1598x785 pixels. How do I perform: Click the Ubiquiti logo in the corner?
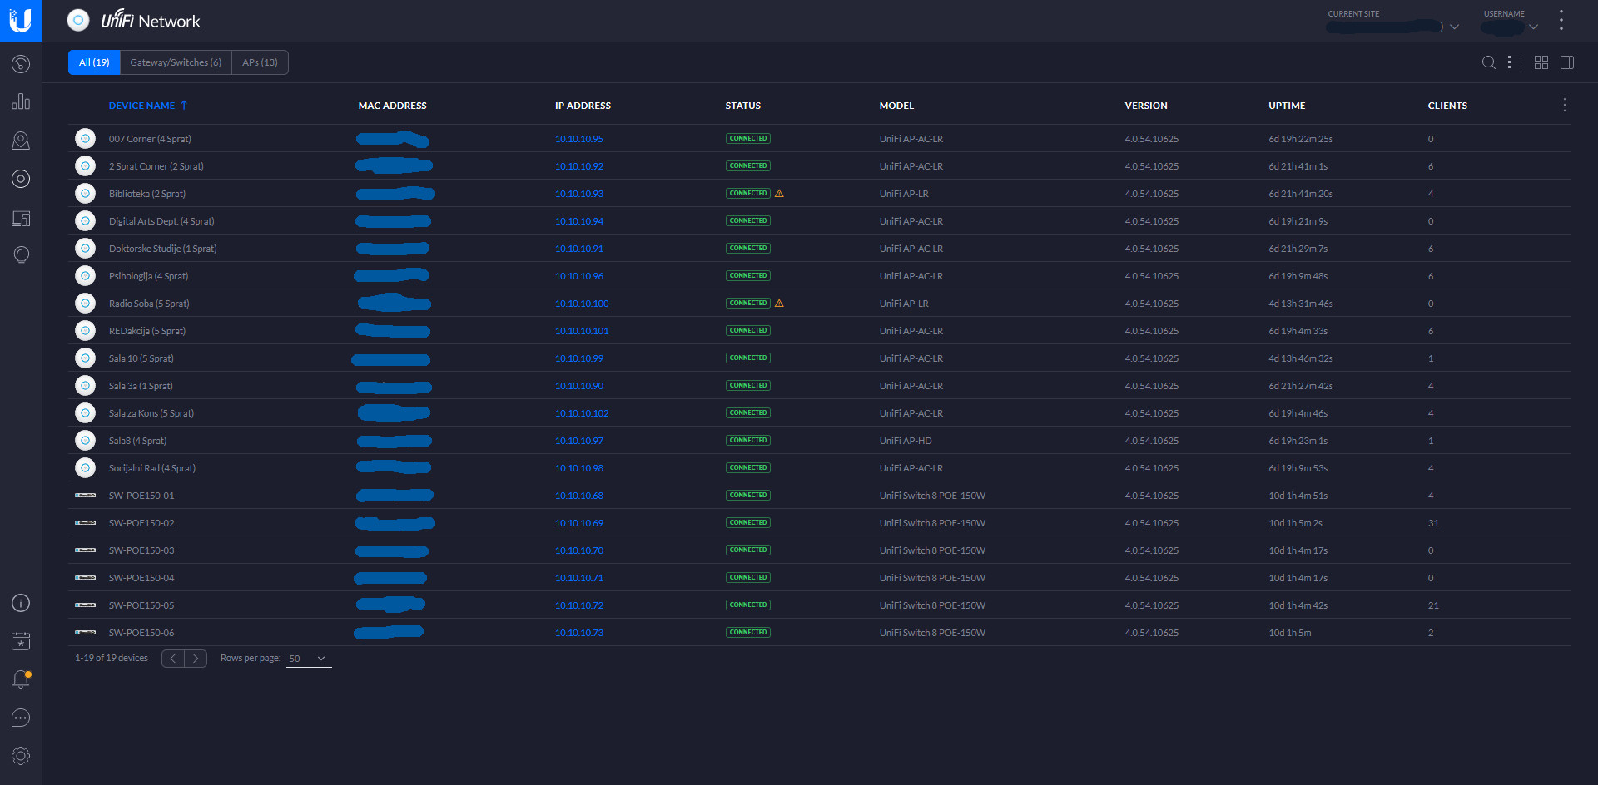21,21
